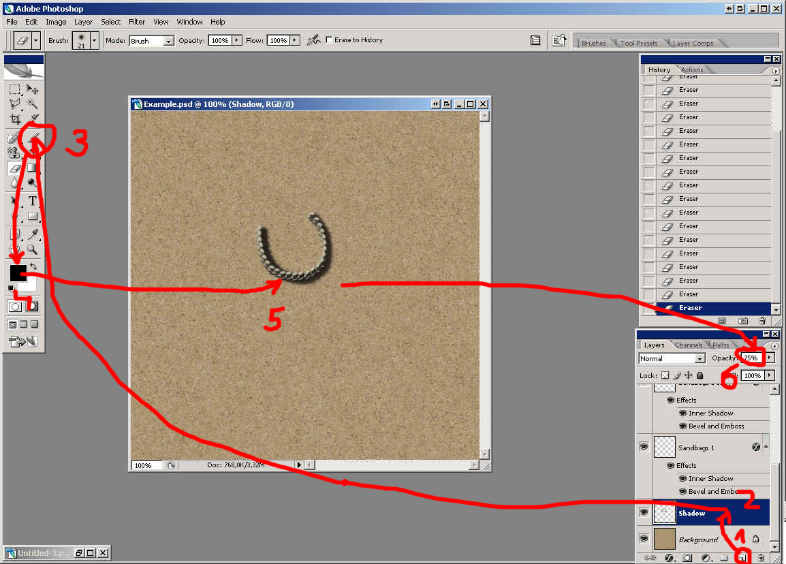Screen dimensions: 786x564
Task: Switch to the Channels tab
Action: 688,345
